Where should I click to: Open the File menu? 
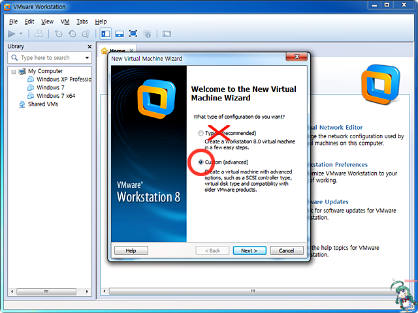pos(13,22)
